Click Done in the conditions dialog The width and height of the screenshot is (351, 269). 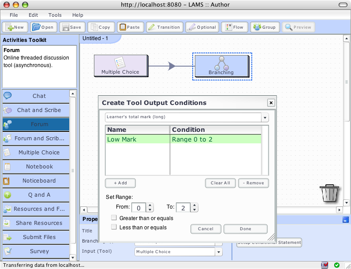245,229
